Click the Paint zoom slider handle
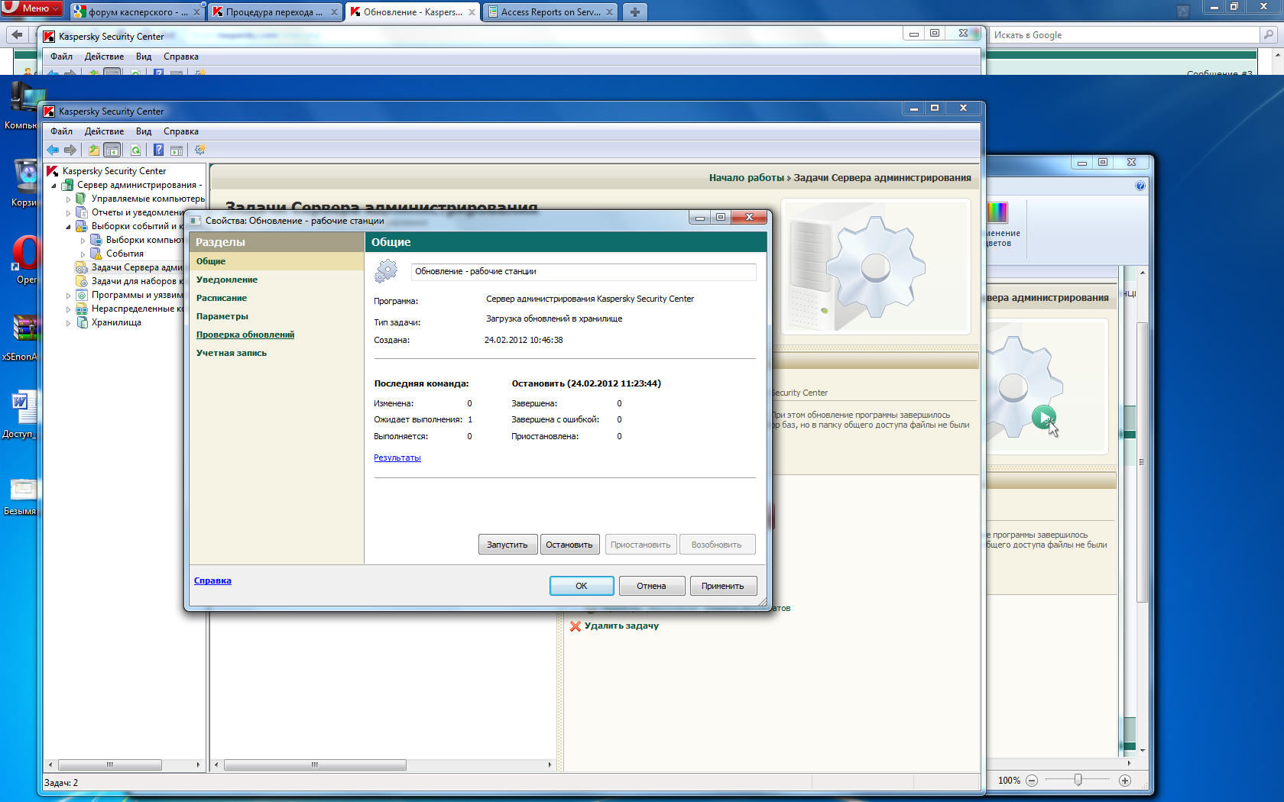This screenshot has height=802, width=1284. point(1078,780)
